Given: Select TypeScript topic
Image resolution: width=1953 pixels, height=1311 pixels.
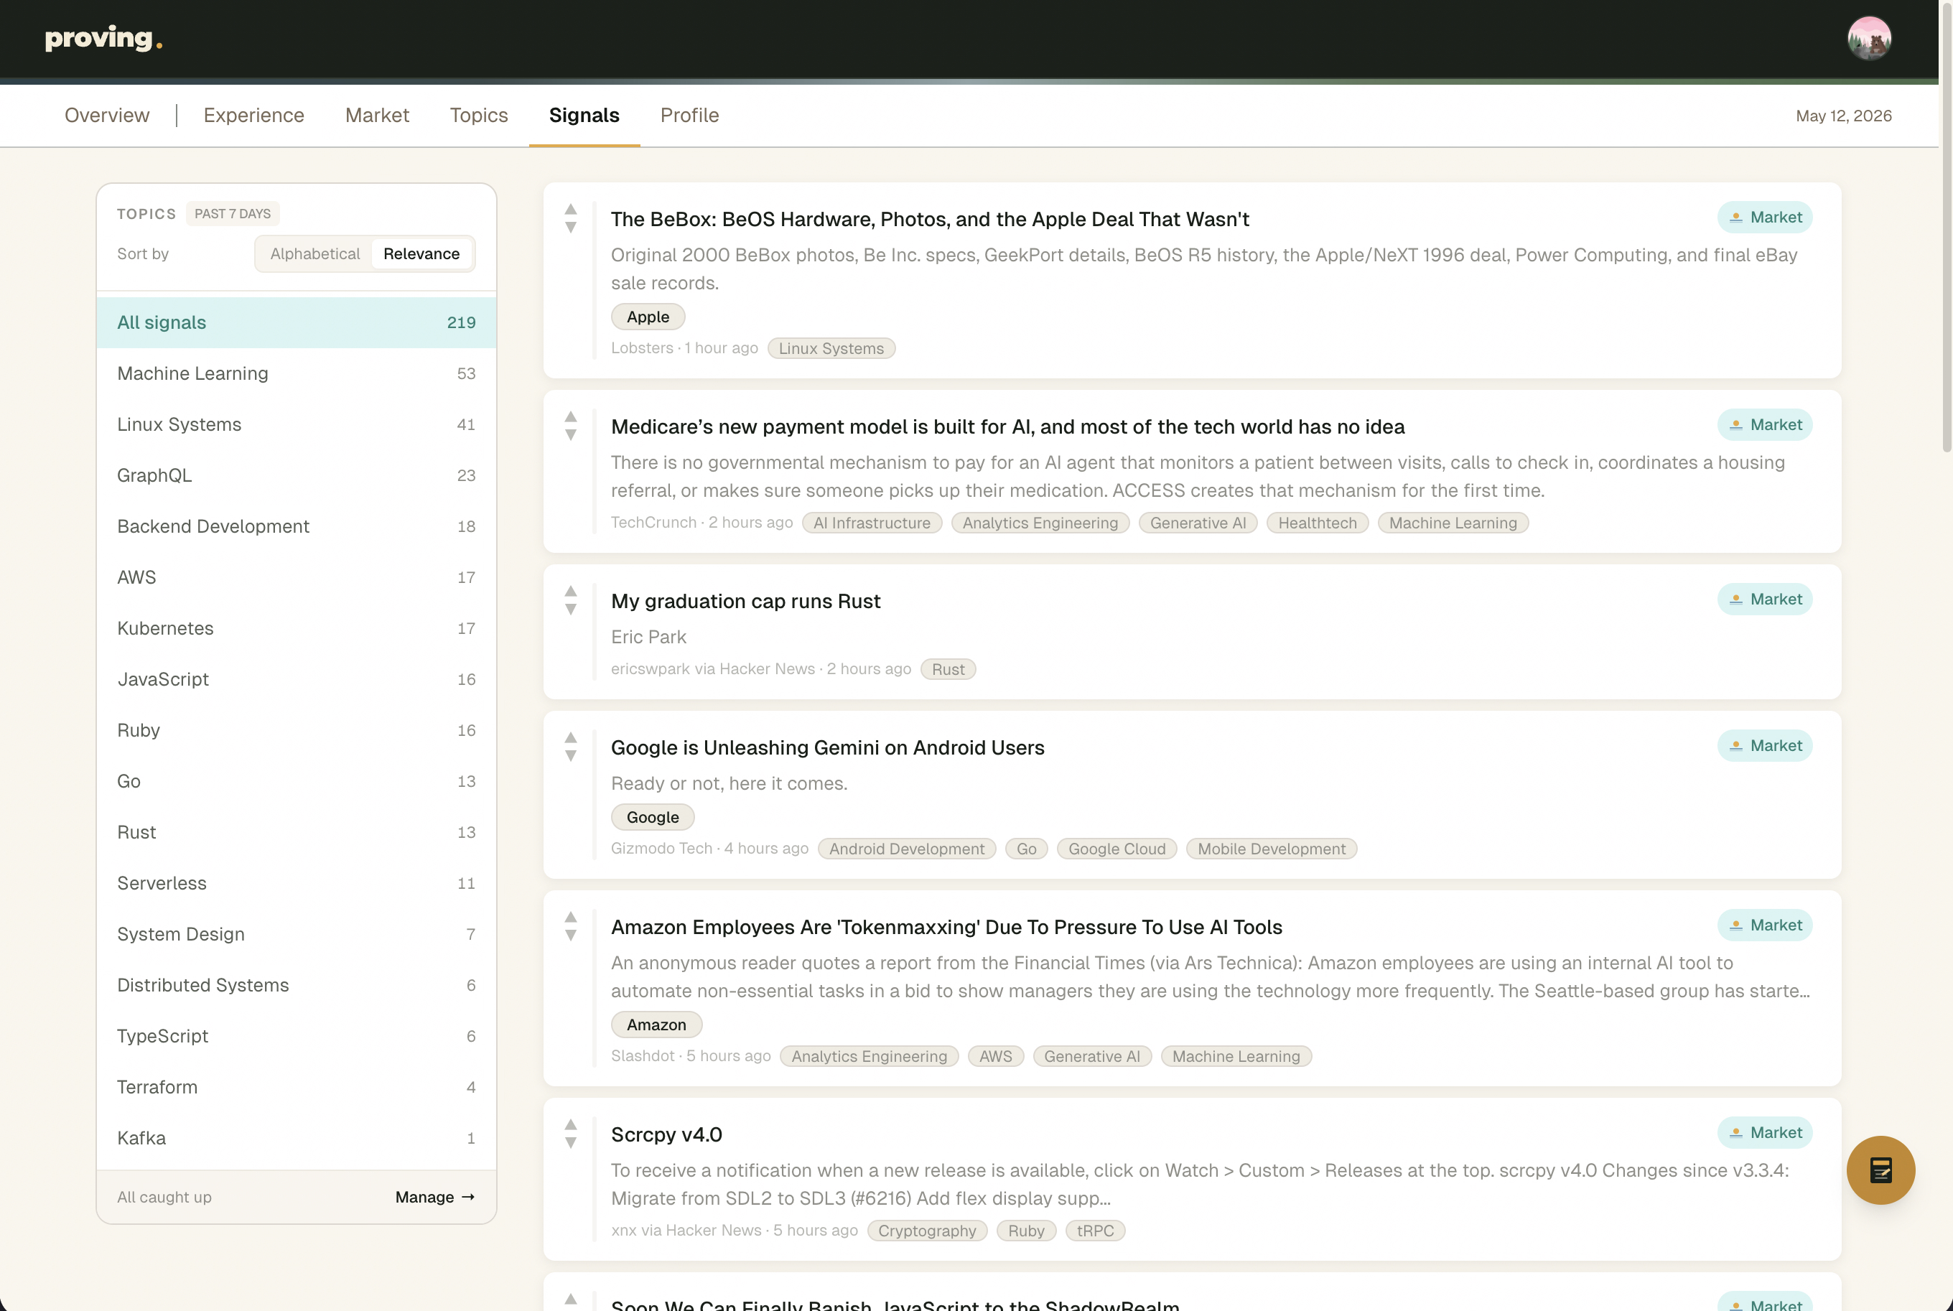Looking at the screenshot, I should (297, 1037).
